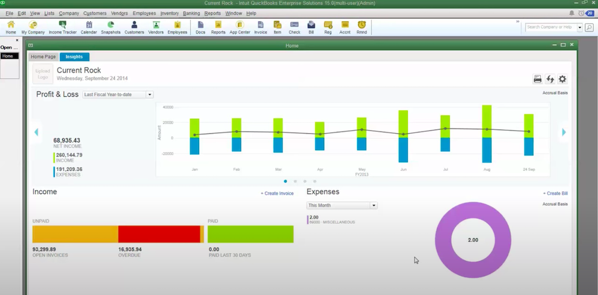The image size is (598, 295).
Task: Select the Insights tab
Action: [x=74, y=57]
